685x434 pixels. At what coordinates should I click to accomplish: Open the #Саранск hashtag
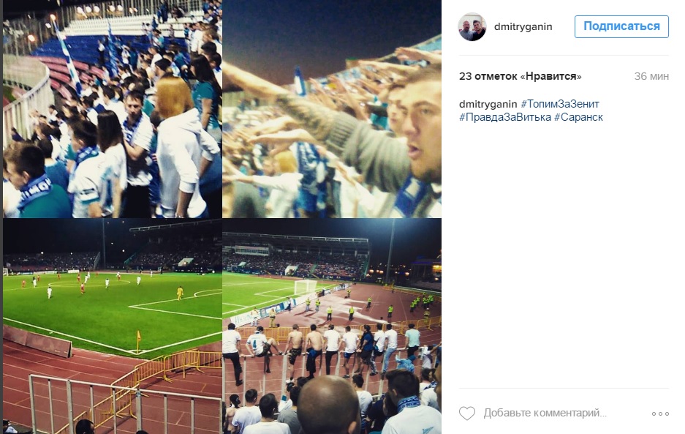[x=578, y=117]
